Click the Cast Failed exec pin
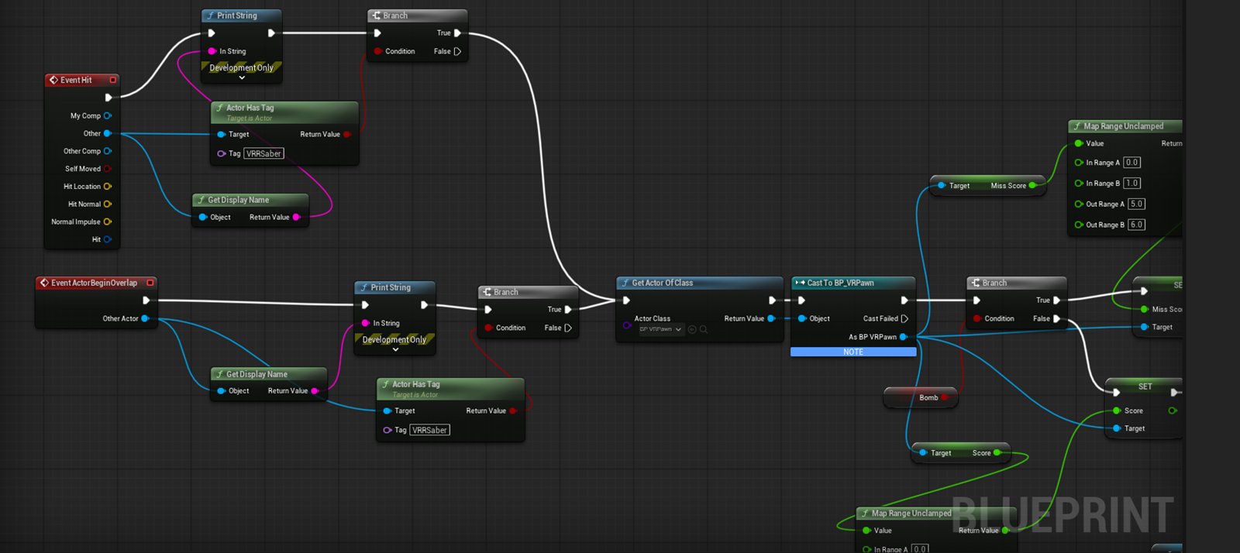The image size is (1240, 553). click(904, 318)
